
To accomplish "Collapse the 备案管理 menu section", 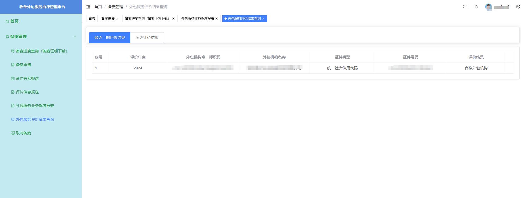I will (x=74, y=37).
